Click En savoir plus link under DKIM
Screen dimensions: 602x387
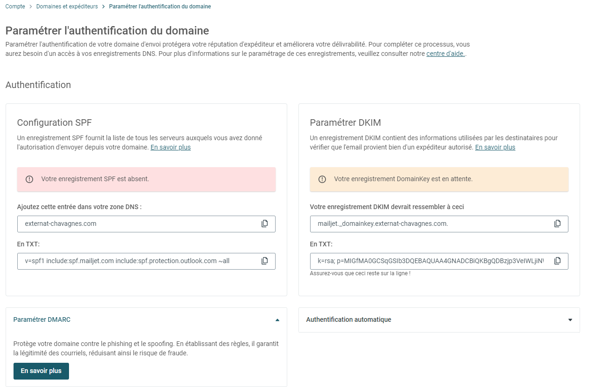tap(495, 147)
